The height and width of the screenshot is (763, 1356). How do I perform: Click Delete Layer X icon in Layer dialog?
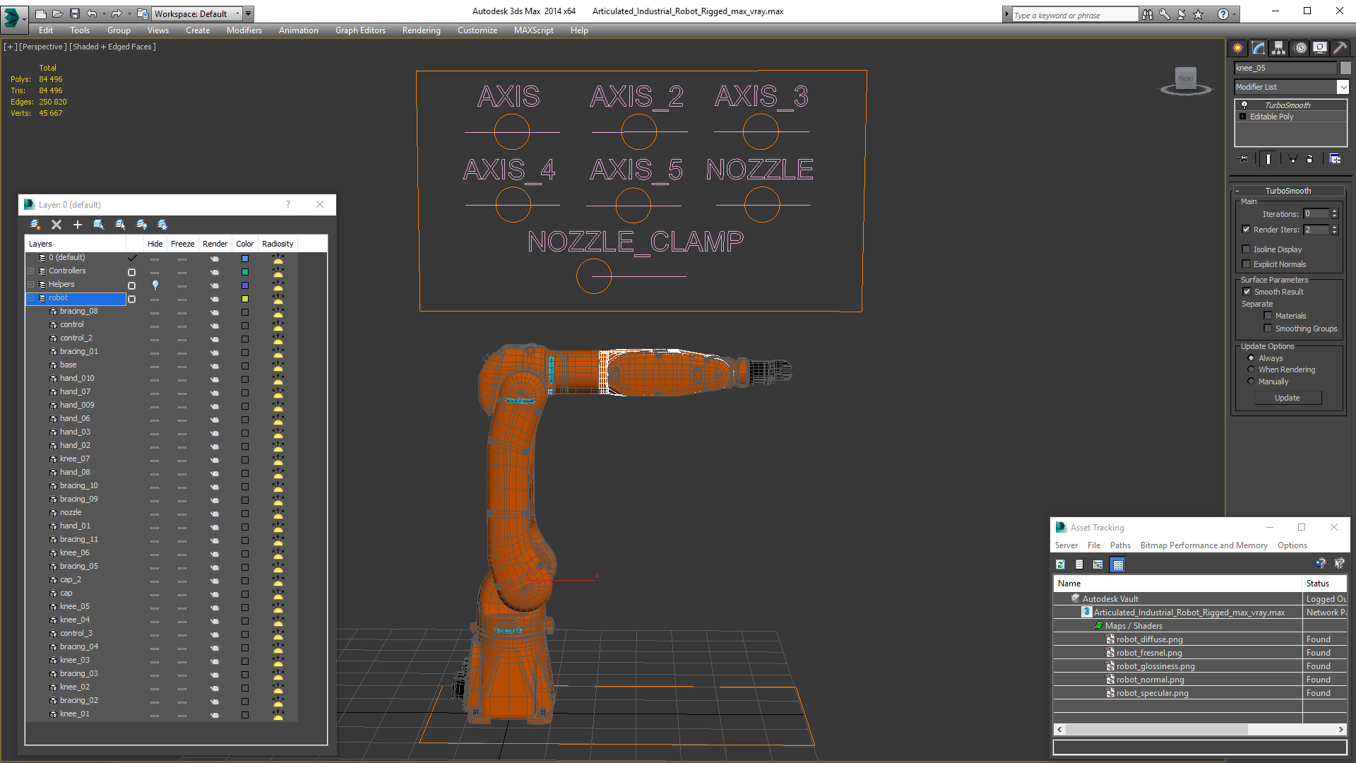tap(56, 225)
